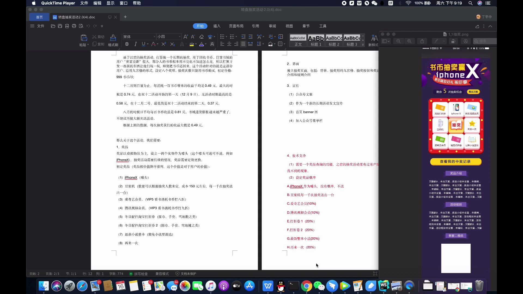Viewport: 523px width, 294px height.
Task: Redo the last undone action
Action: (95, 26)
